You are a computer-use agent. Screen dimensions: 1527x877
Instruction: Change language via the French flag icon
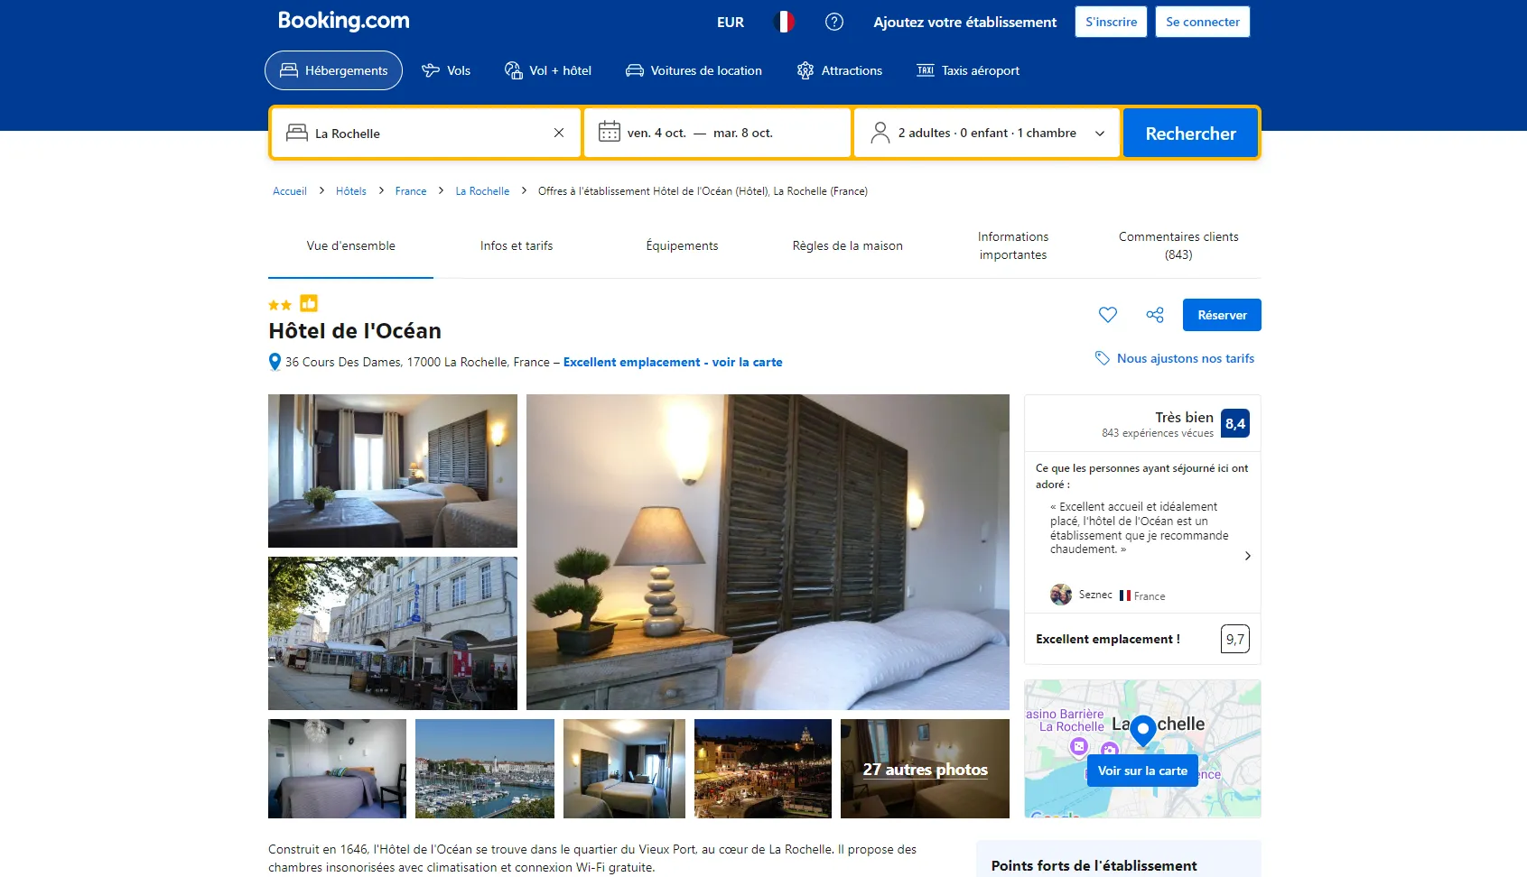pyautogui.click(x=785, y=22)
